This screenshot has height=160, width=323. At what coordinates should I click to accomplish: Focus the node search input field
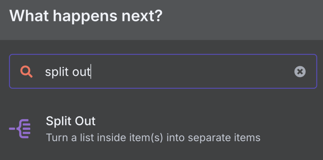point(163,71)
